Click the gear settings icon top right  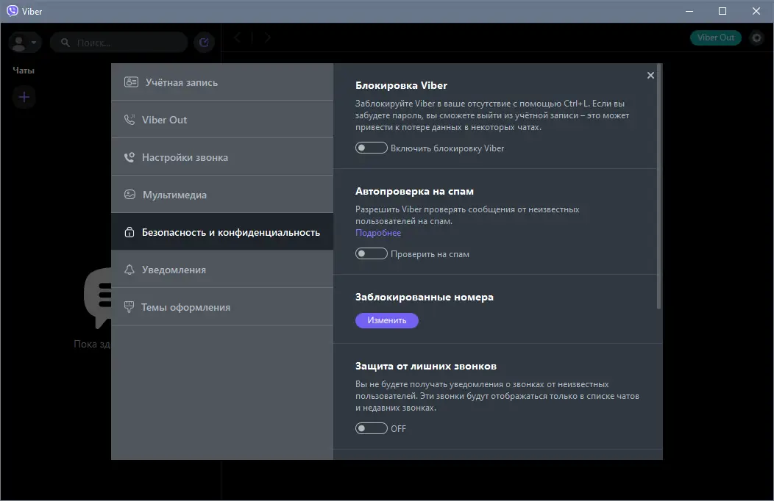757,37
